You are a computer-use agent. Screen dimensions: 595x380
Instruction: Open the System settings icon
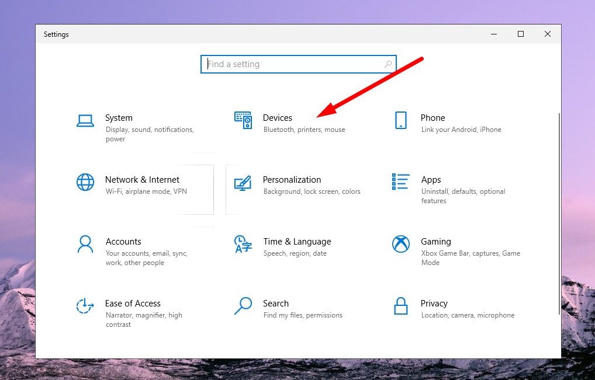[85, 118]
